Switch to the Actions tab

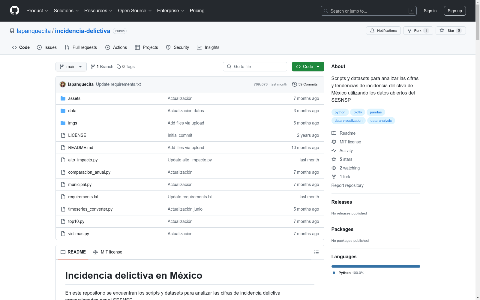click(116, 47)
